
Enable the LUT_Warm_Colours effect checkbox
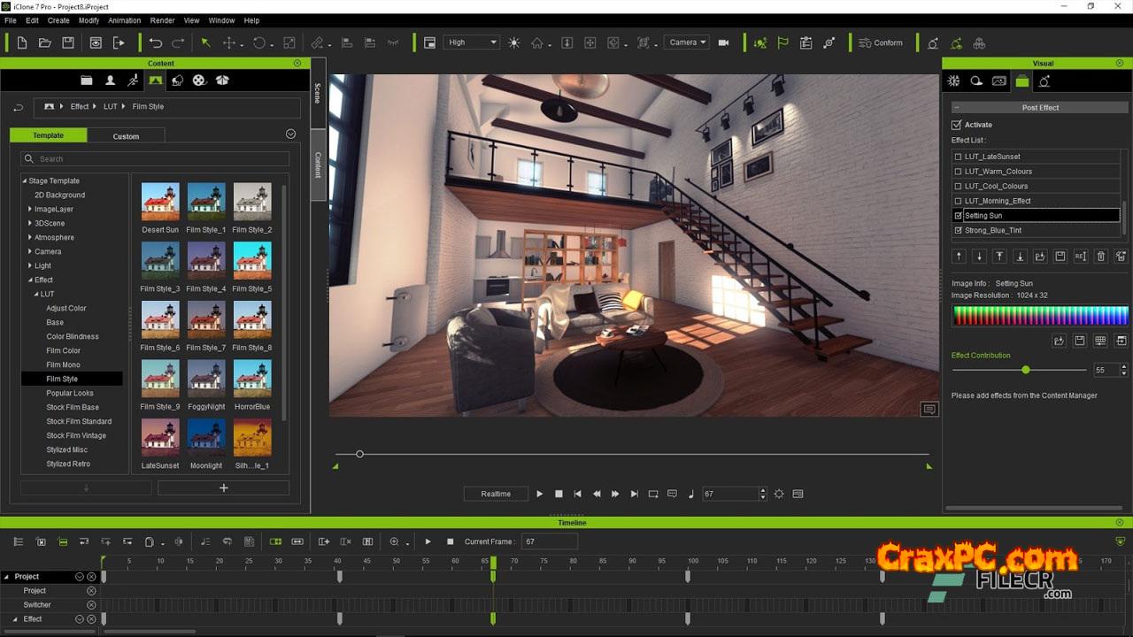pyautogui.click(x=958, y=172)
